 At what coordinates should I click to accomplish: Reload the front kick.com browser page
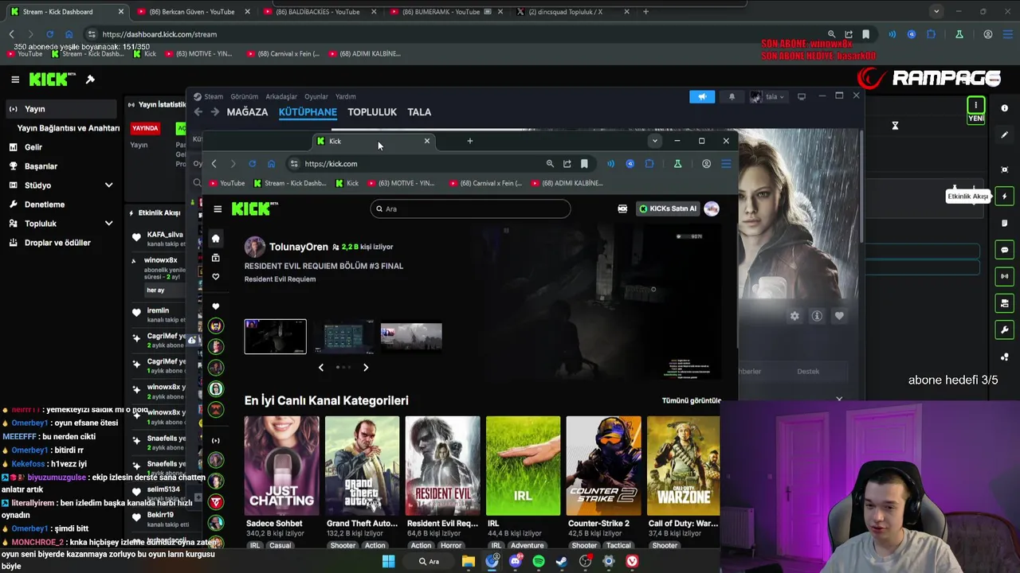(x=252, y=164)
